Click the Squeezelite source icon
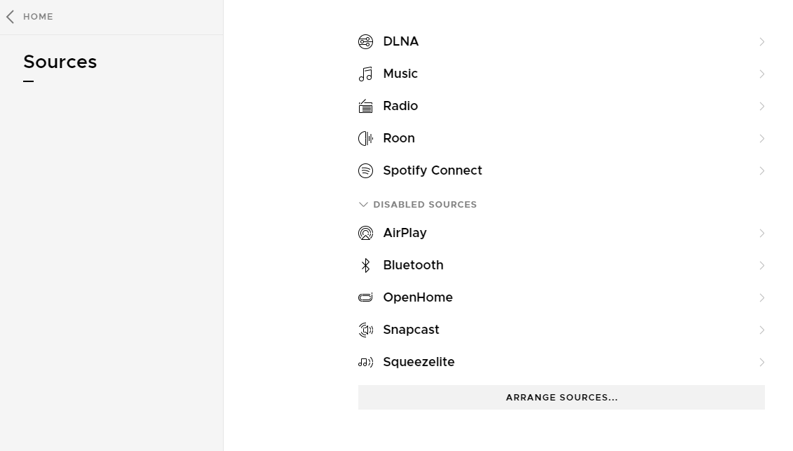Image resolution: width=793 pixels, height=451 pixels. (365, 363)
